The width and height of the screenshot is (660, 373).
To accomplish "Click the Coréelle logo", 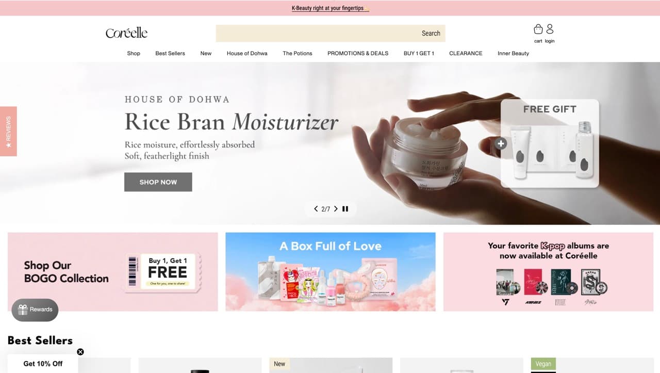I will 126,33.
